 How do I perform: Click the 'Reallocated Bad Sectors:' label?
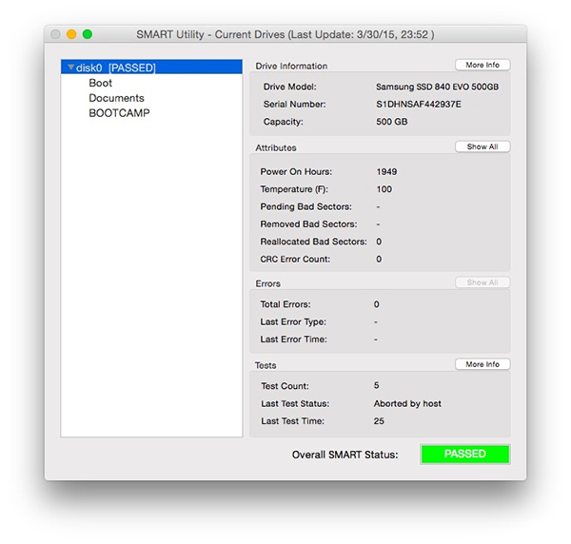[313, 242]
